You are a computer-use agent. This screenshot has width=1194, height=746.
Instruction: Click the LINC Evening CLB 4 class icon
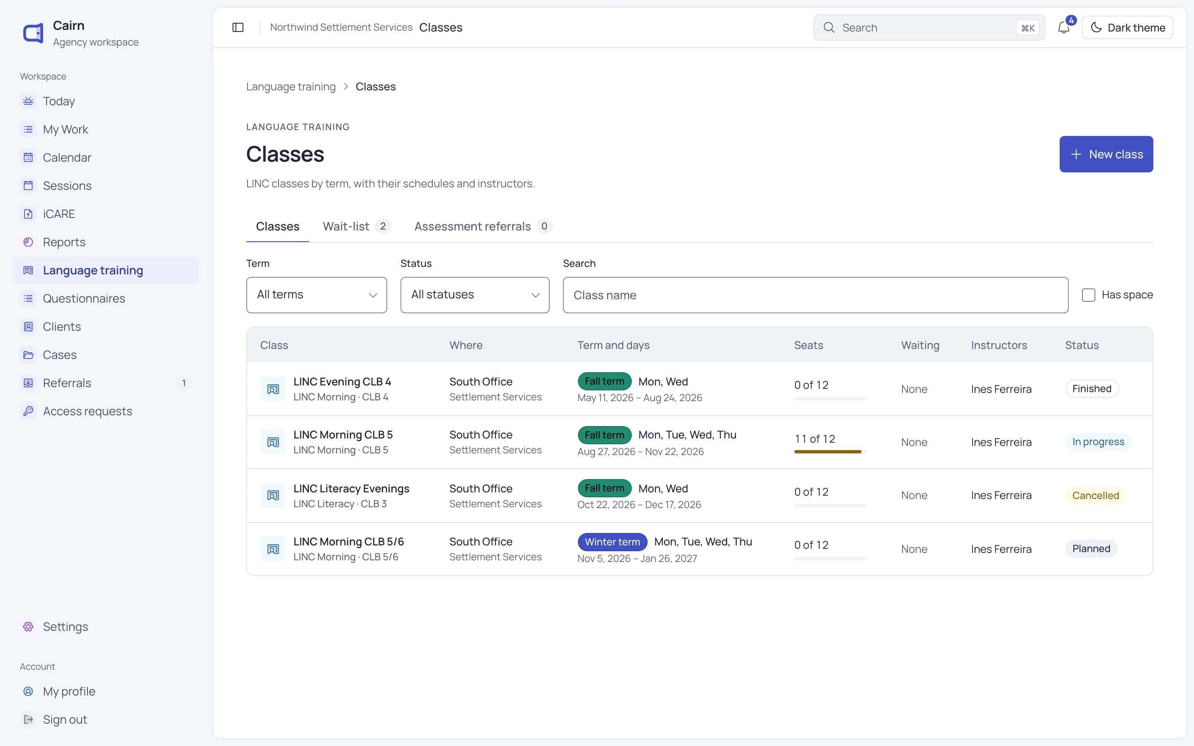coord(273,389)
